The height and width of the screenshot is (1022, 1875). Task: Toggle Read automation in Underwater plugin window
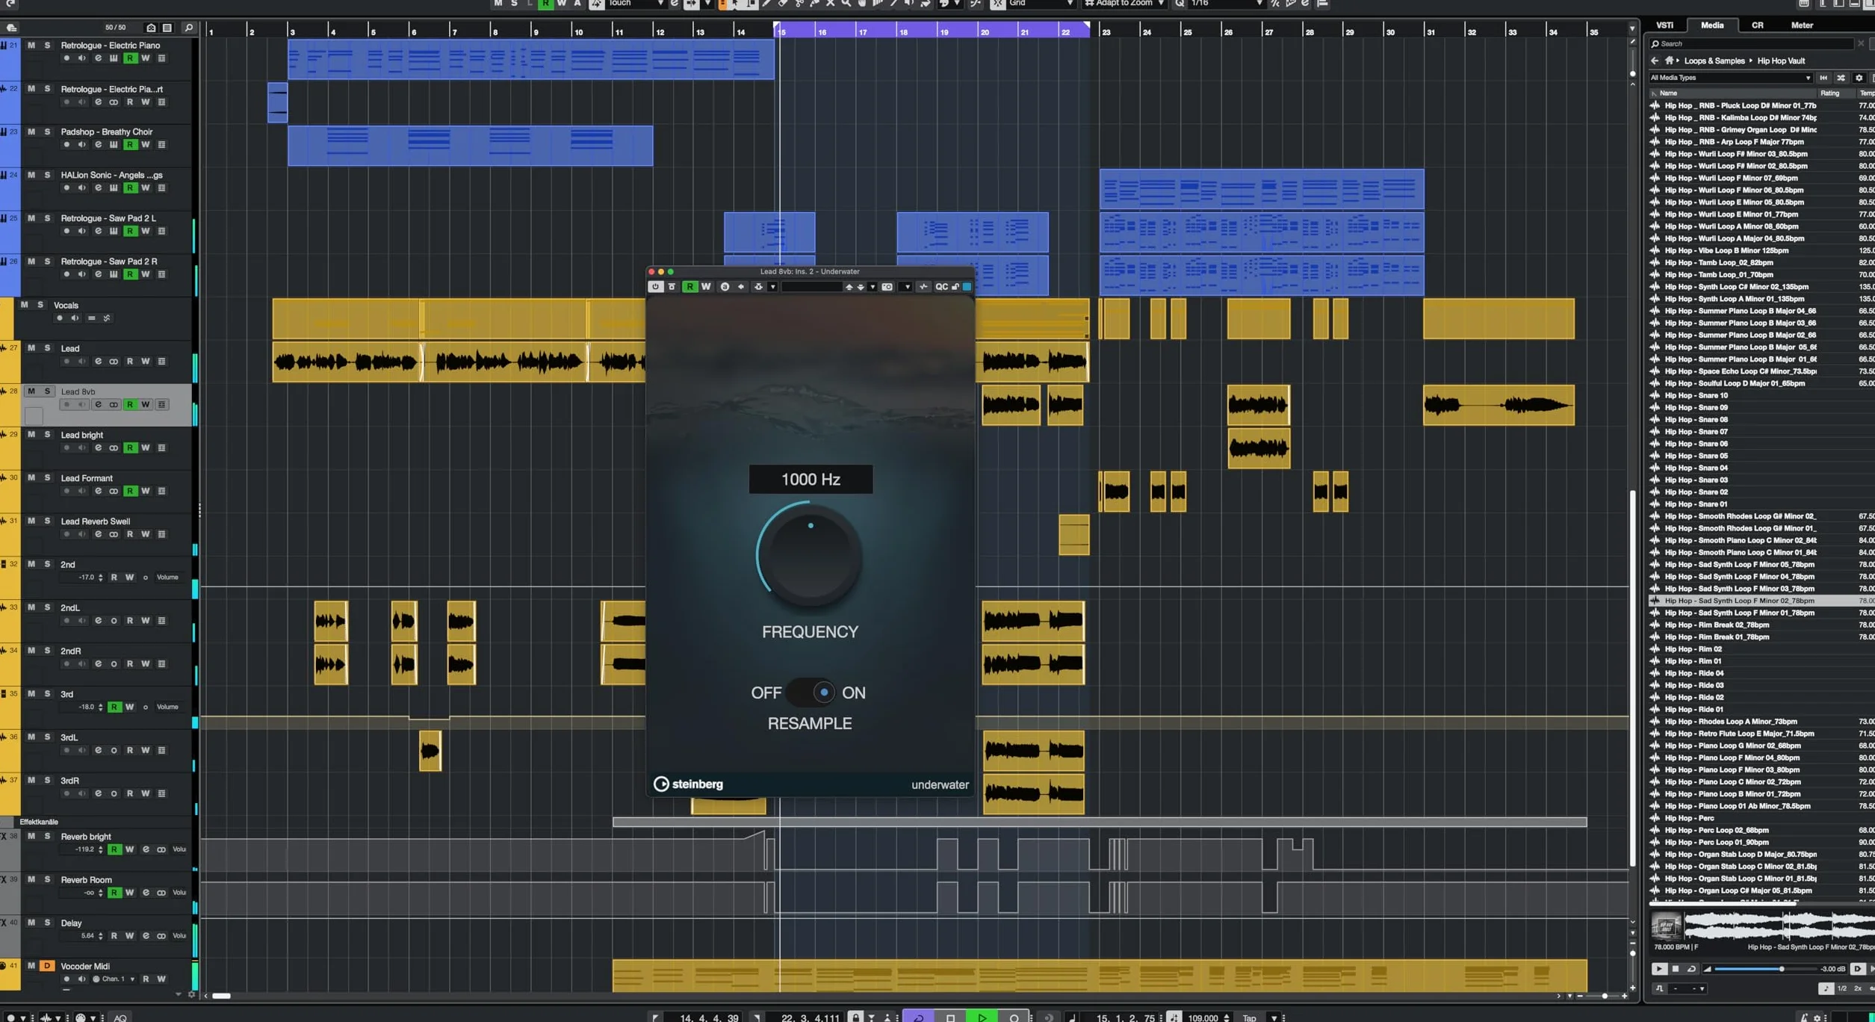tap(689, 287)
